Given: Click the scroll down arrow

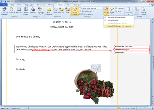Looking at the screenshot, I should [x=153, y=97].
